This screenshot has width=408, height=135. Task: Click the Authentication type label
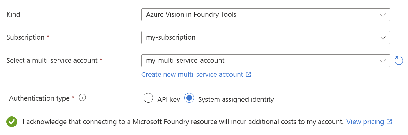(39, 98)
